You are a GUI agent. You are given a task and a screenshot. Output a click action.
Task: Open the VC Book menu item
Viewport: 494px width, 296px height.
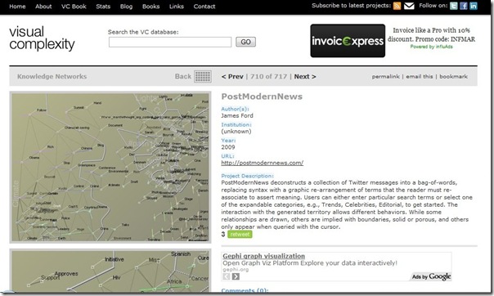(x=74, y=7)
